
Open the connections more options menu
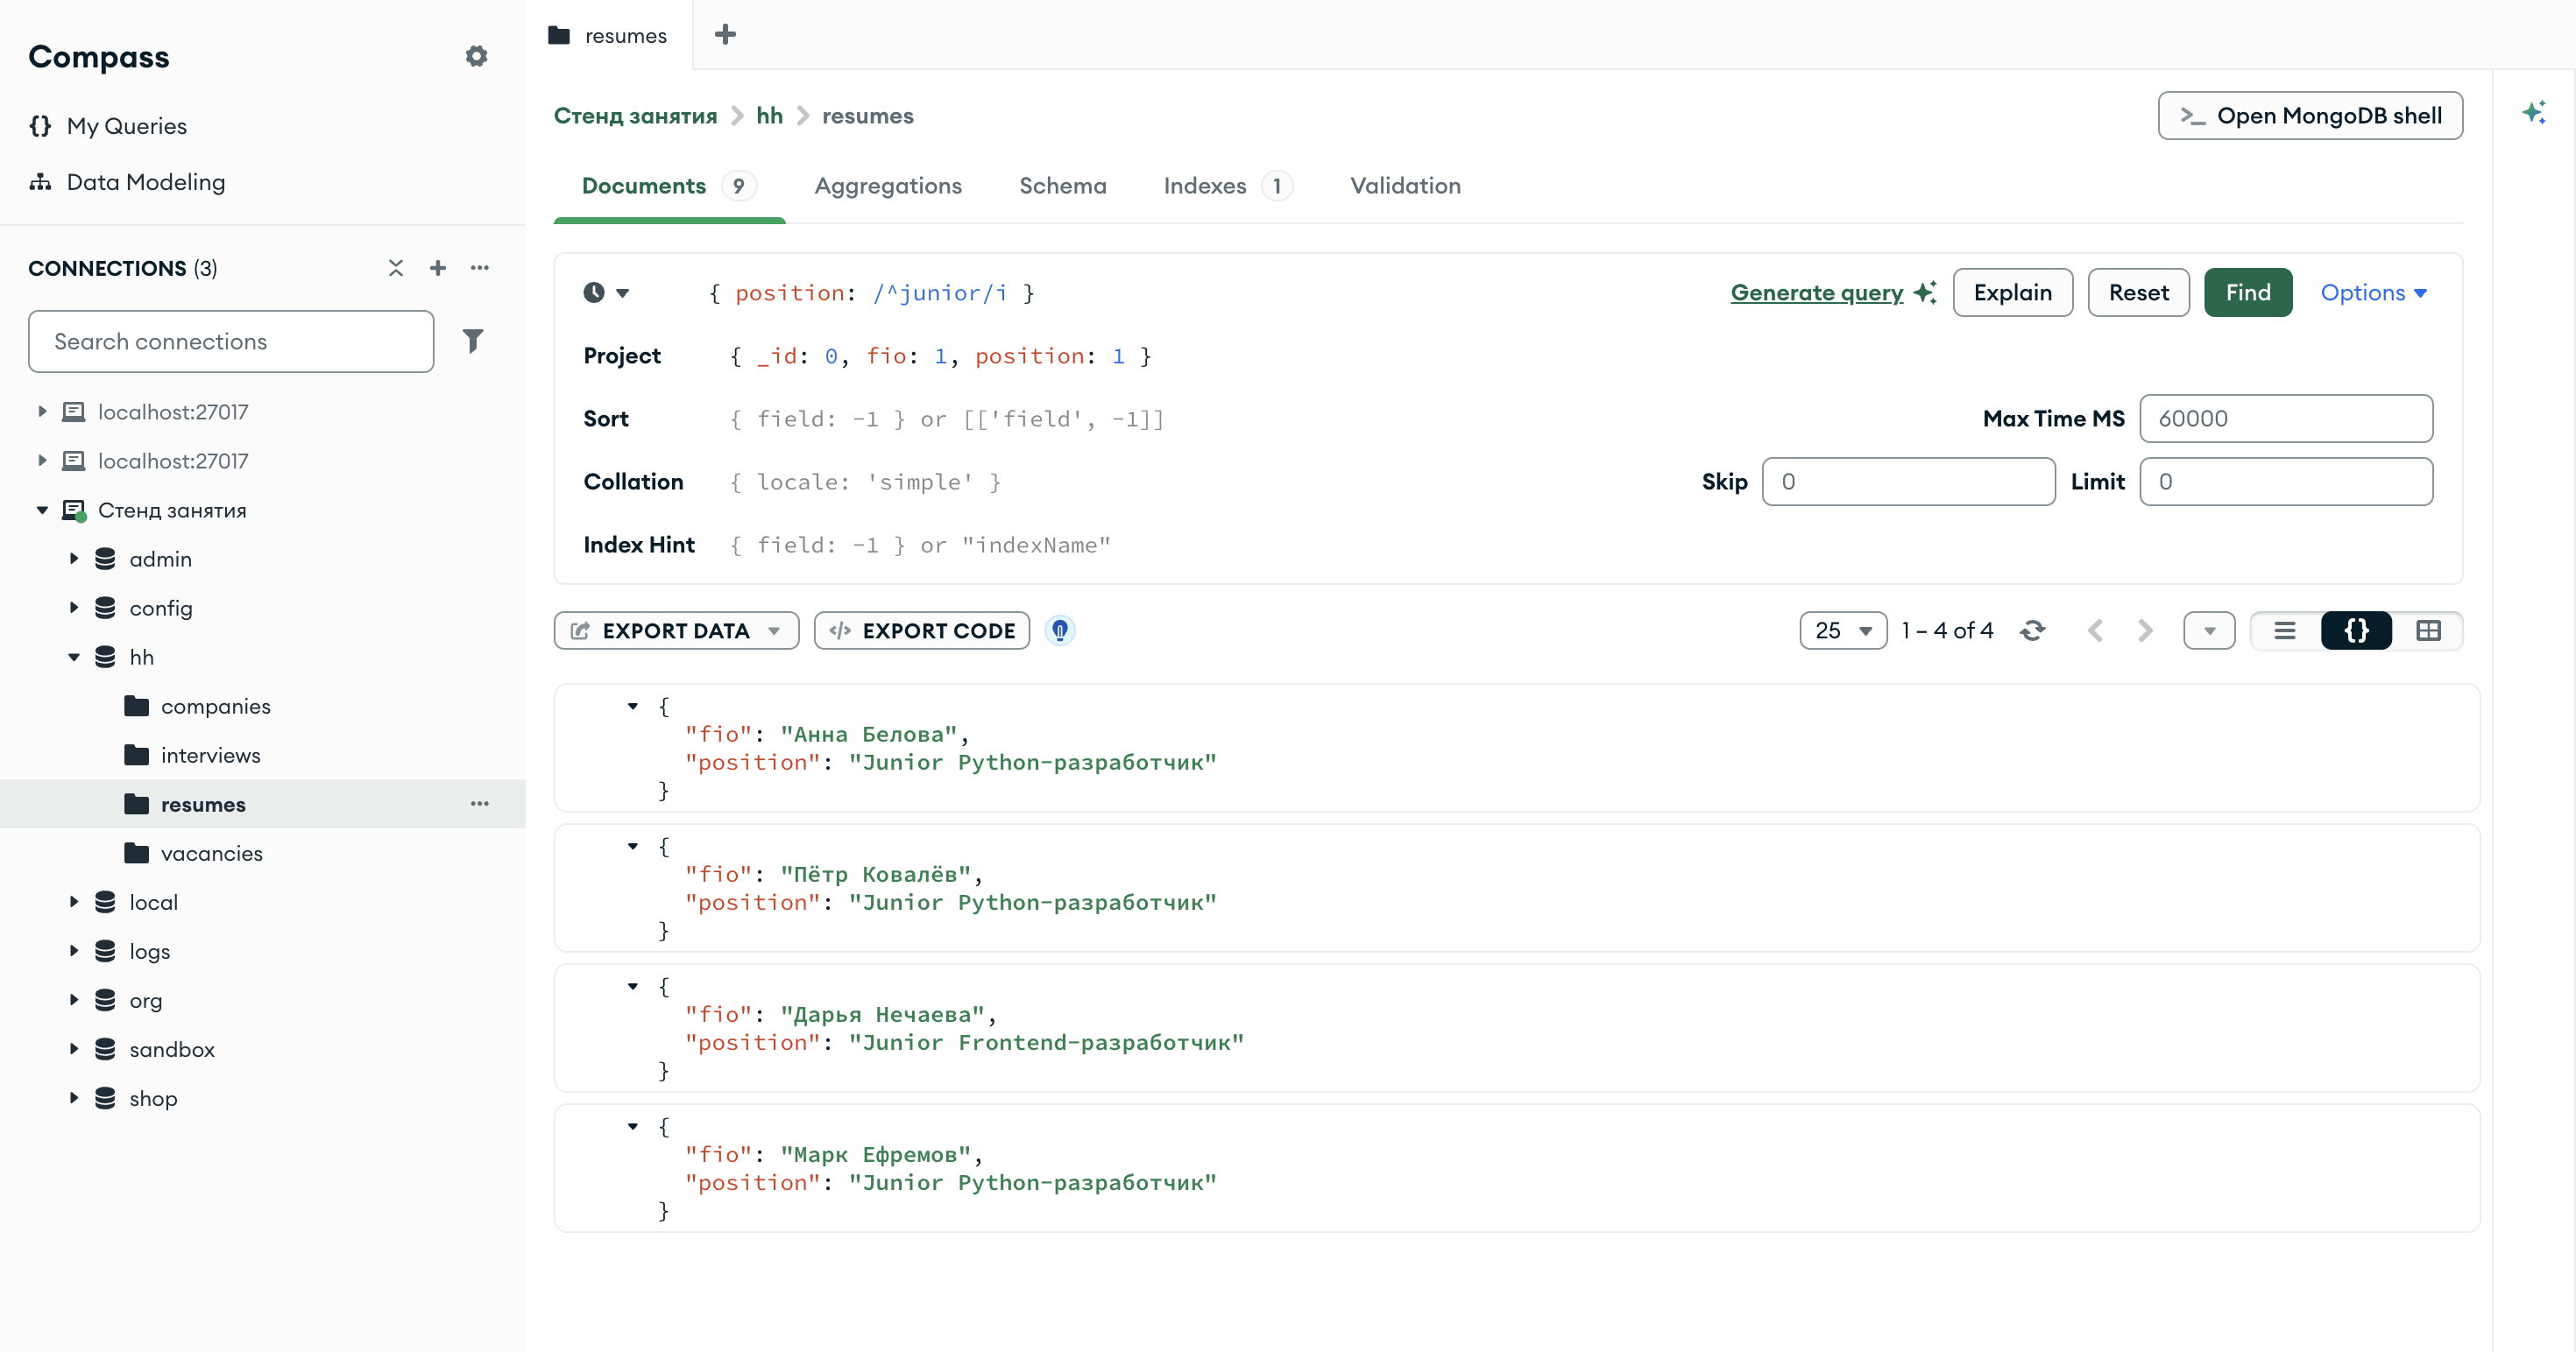tap(480, 268)
